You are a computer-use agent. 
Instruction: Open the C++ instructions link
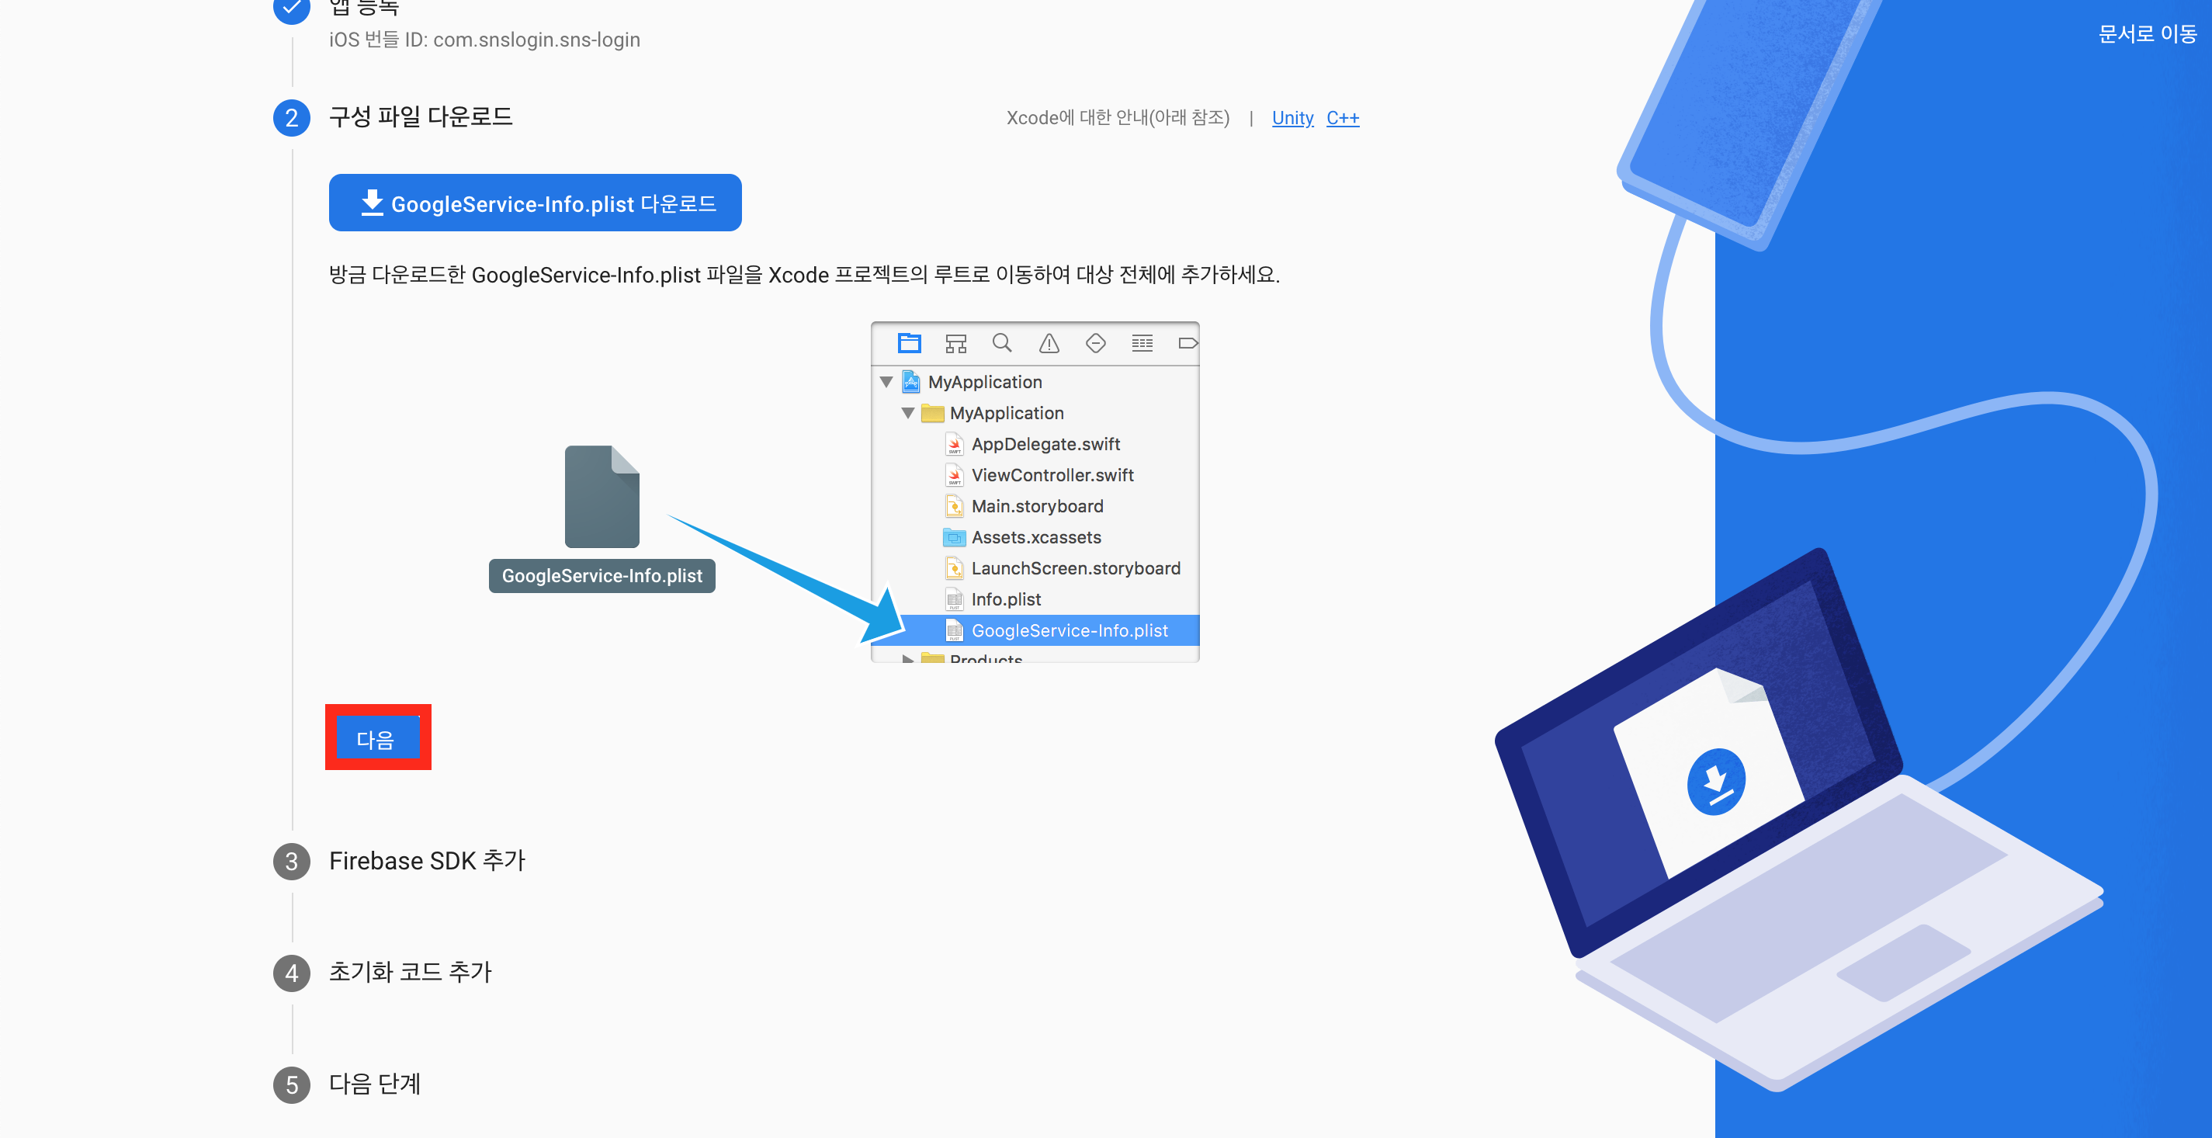tap(1341, 118)
